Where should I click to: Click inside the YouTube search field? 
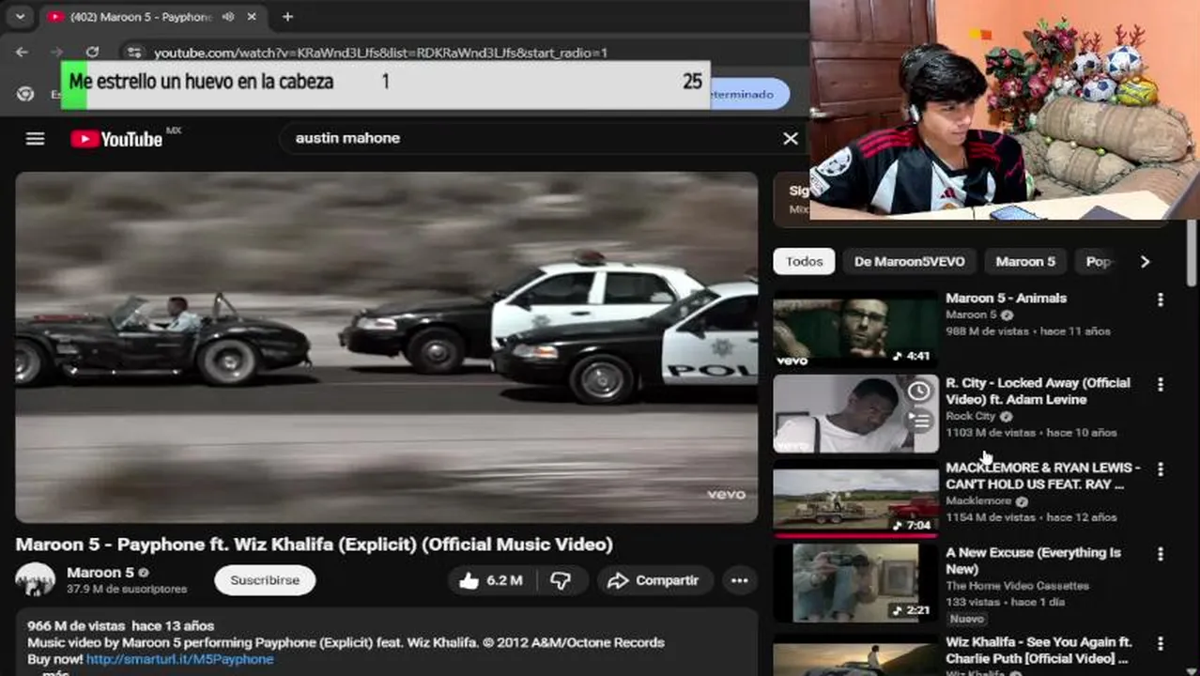531,138
